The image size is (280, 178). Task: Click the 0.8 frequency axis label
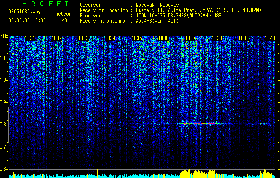4,125
